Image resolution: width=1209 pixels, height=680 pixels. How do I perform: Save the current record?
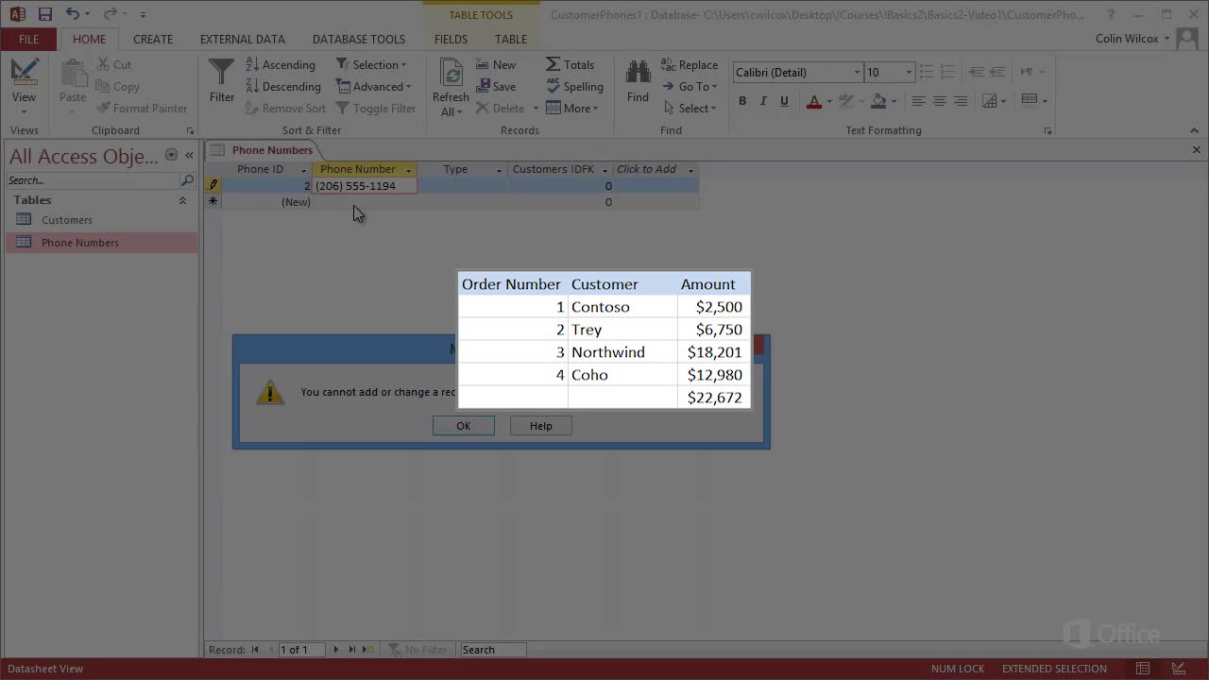(x=496, y=87)
